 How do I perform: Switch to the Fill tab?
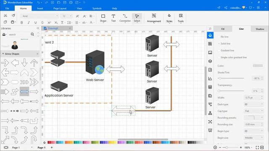(x=223, y=29)
